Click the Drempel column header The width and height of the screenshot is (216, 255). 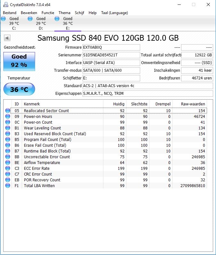(161, 104)
